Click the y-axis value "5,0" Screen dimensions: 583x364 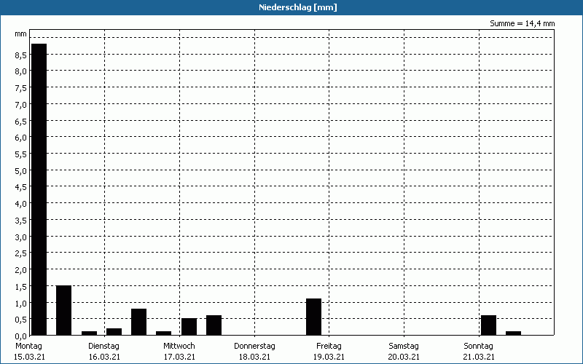point(21,170)
